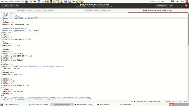Screen dimensions: 189x106
Task: Launch the Chromium browser from the panel
Action: coord(39,1)
